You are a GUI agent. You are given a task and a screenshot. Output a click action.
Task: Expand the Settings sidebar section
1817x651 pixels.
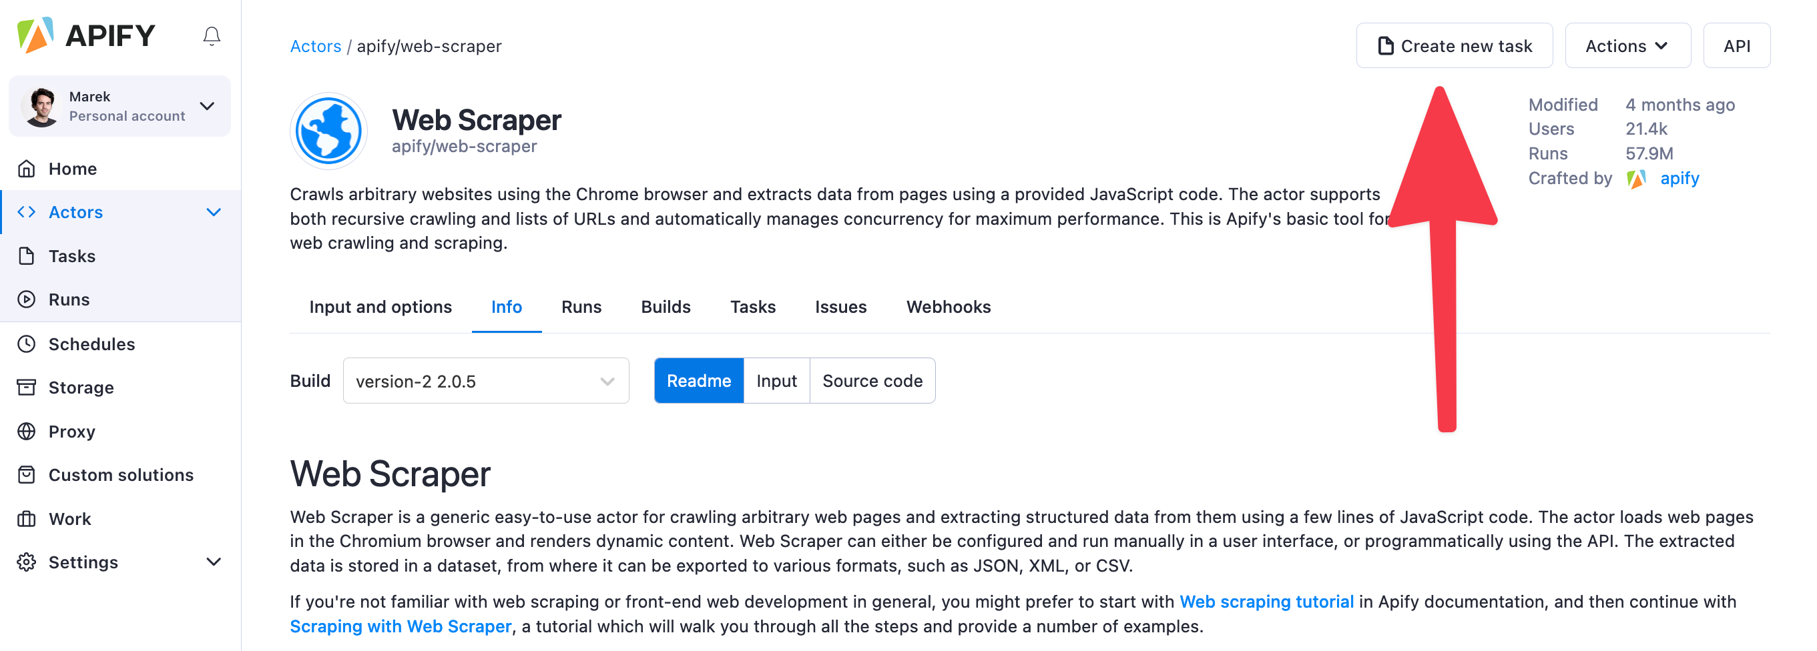click(214, 562)
